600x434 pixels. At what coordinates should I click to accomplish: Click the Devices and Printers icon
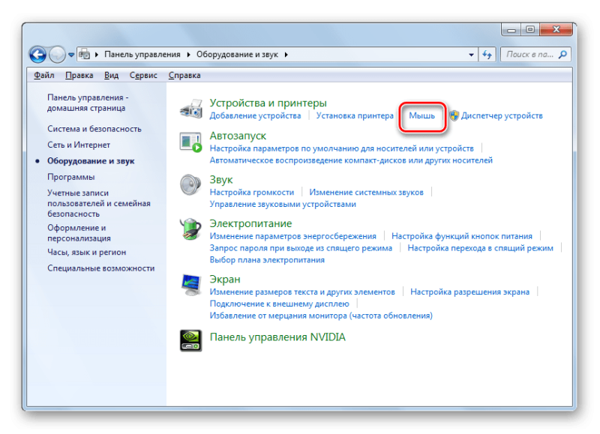[x=191, y=109]
